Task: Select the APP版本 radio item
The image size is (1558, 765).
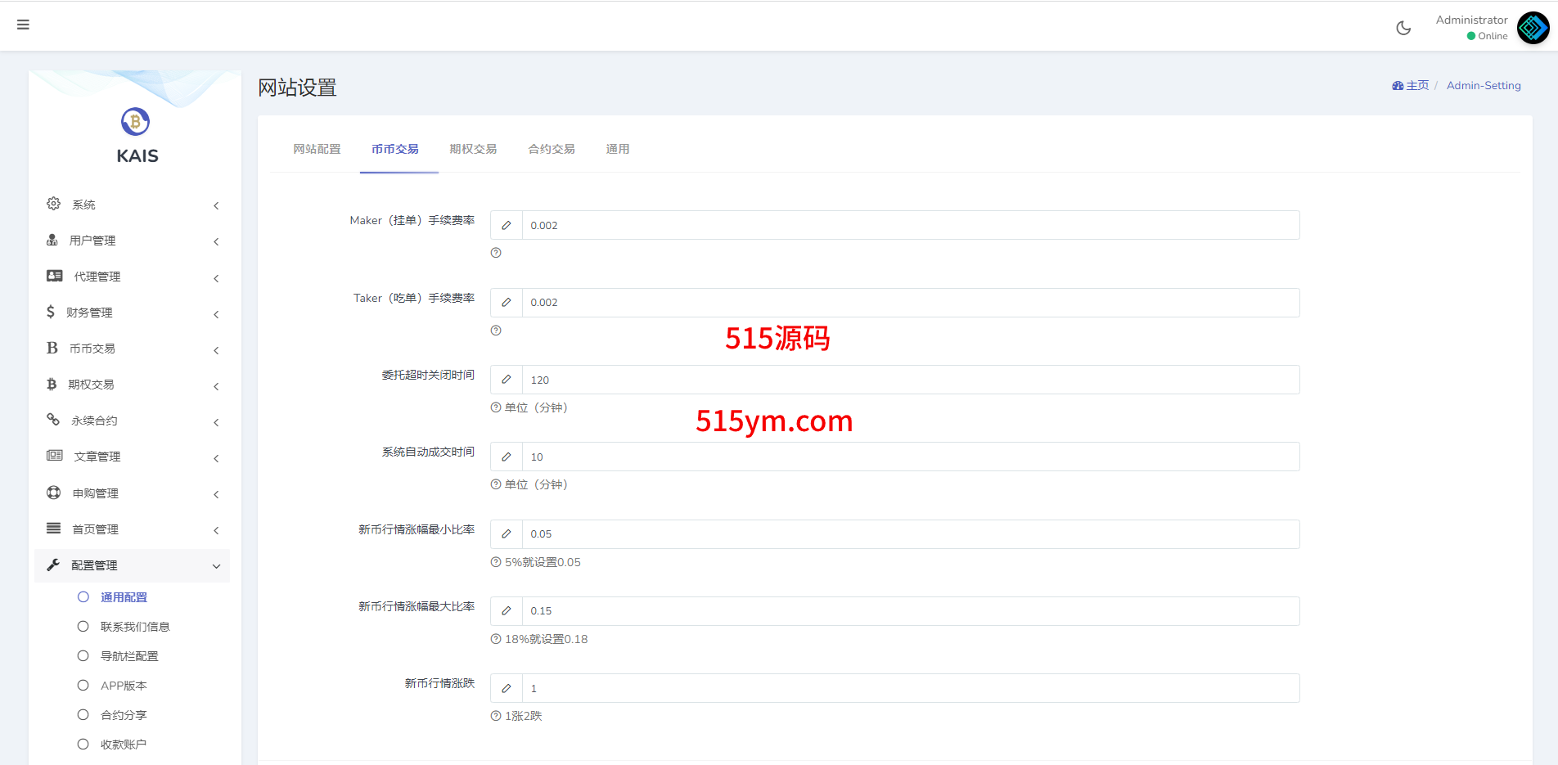Action: pyautogui.click(x=83, y=686)
